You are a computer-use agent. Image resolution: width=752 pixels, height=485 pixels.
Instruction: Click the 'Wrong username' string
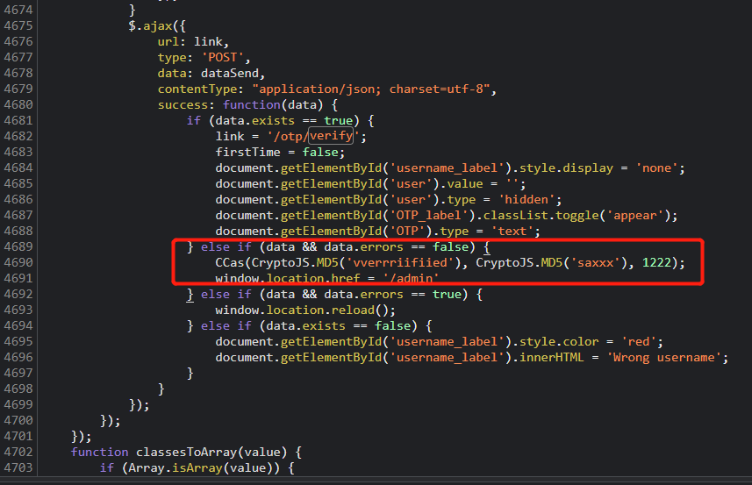click(x=663, y=358)
